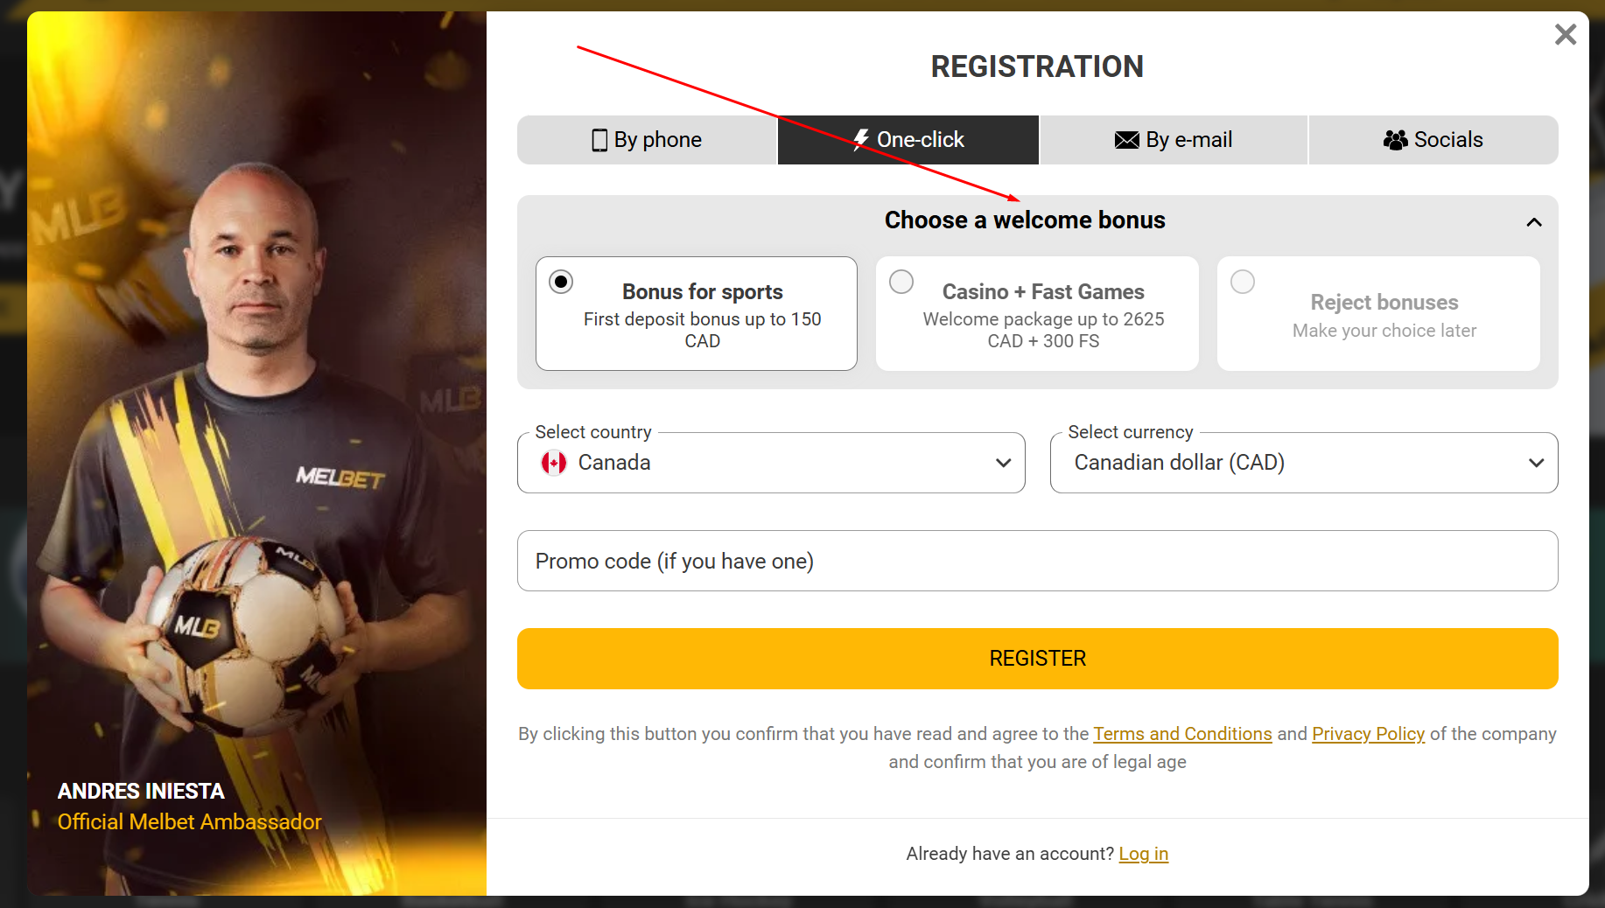The height and width of the screenshot is (908, 1605).
Task: Select the Reject bonuses radio button
Action: pyautogui.click(x=1243, y=282)
